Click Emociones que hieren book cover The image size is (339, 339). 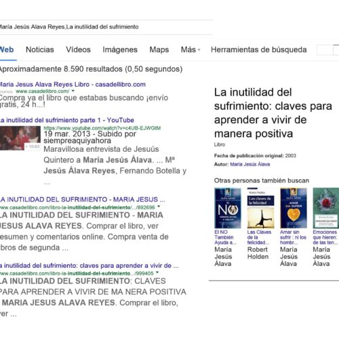point(326,208)
